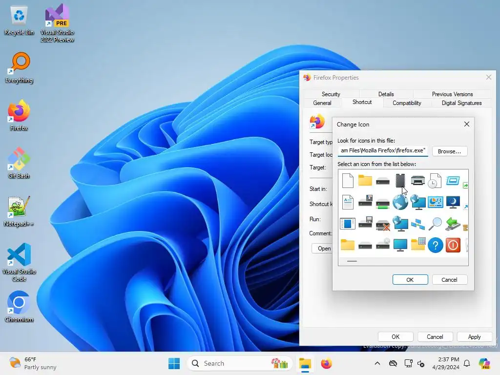Screen dimensions: 500x375
Task: Go to the General tab
Action: [322, 103]
